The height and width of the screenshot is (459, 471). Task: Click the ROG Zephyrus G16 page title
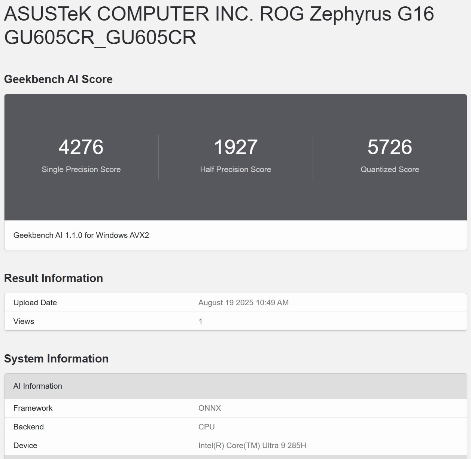pos(219,25)
